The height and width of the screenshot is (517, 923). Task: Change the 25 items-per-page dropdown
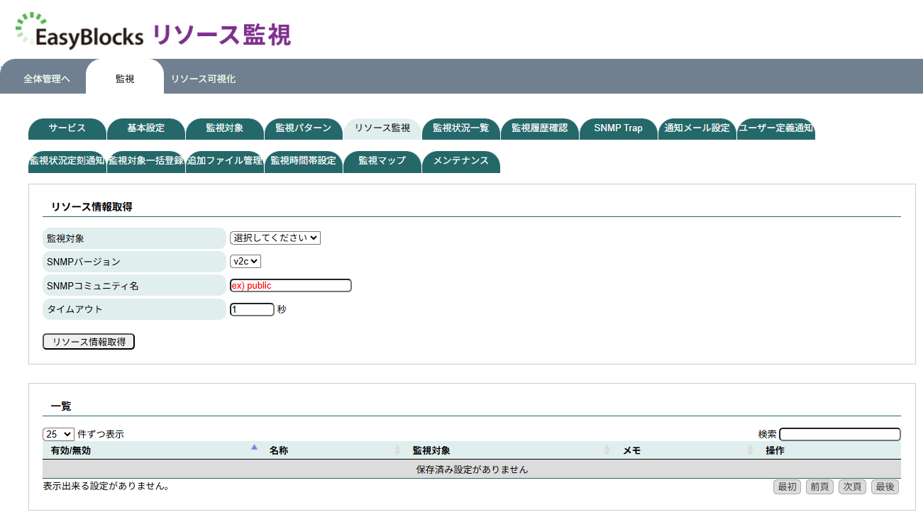58,434
